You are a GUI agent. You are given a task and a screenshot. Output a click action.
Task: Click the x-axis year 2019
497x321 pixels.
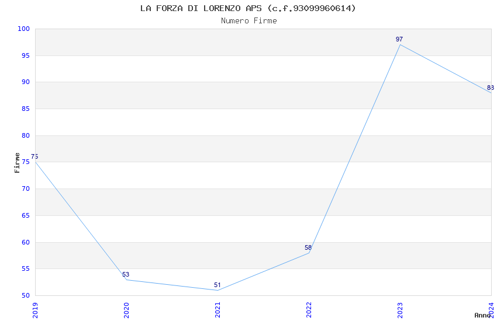point(35,310)
